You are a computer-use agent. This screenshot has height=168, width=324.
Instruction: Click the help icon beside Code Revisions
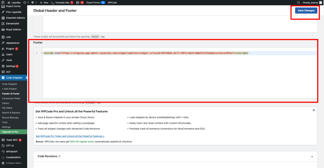click(59, 156)
